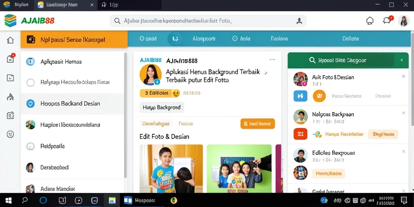Select the 'Daoelhabgiat' sub-tab

click(x=156, y=124)
